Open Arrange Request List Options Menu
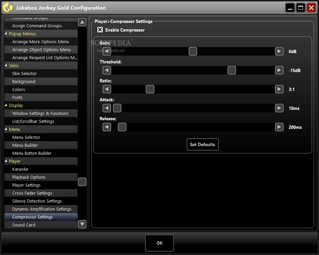The width and height of the screenshot is (319, 255). (x=41, y=57)
